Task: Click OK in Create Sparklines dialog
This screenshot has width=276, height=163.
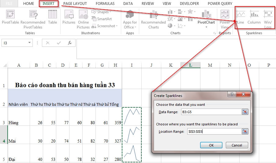Action: pyautogui.click(x=211, y=145)
